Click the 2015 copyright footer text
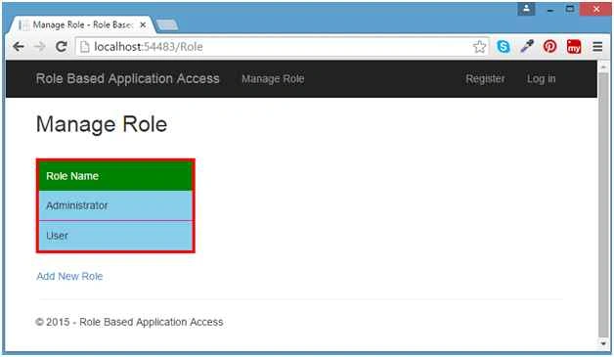 [129, 322]
